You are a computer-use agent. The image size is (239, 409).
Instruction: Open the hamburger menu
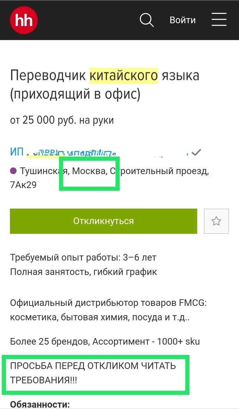click(219, 20)
